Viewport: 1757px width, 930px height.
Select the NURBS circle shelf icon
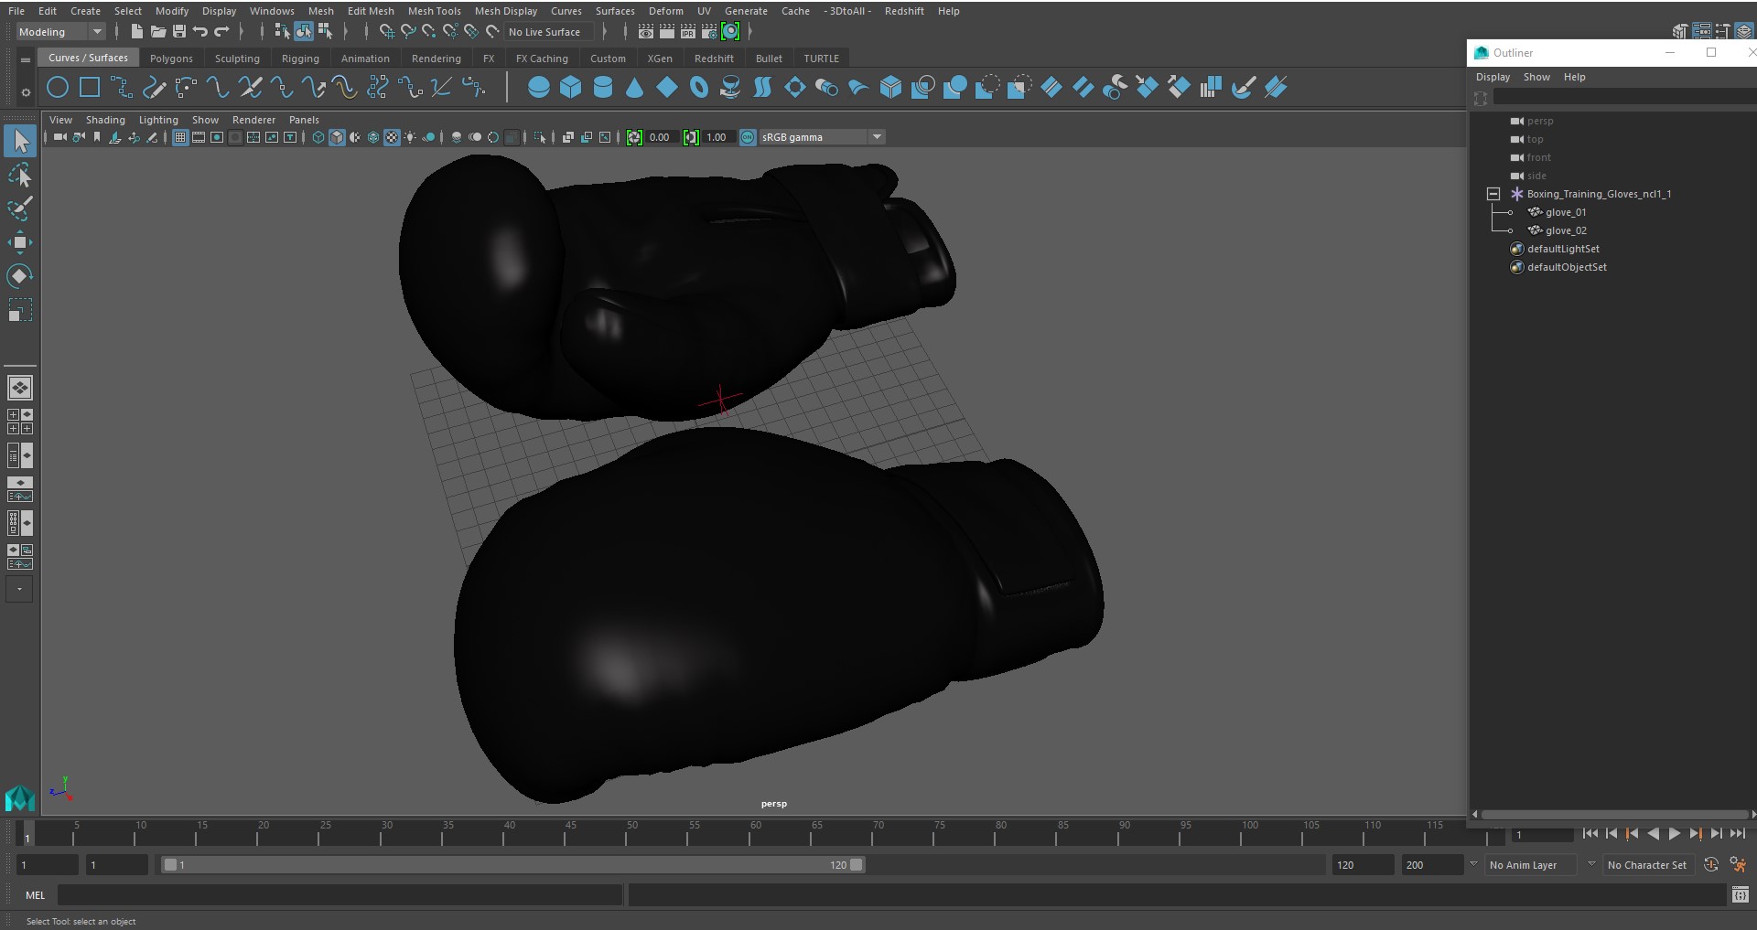tap(58, 88)
